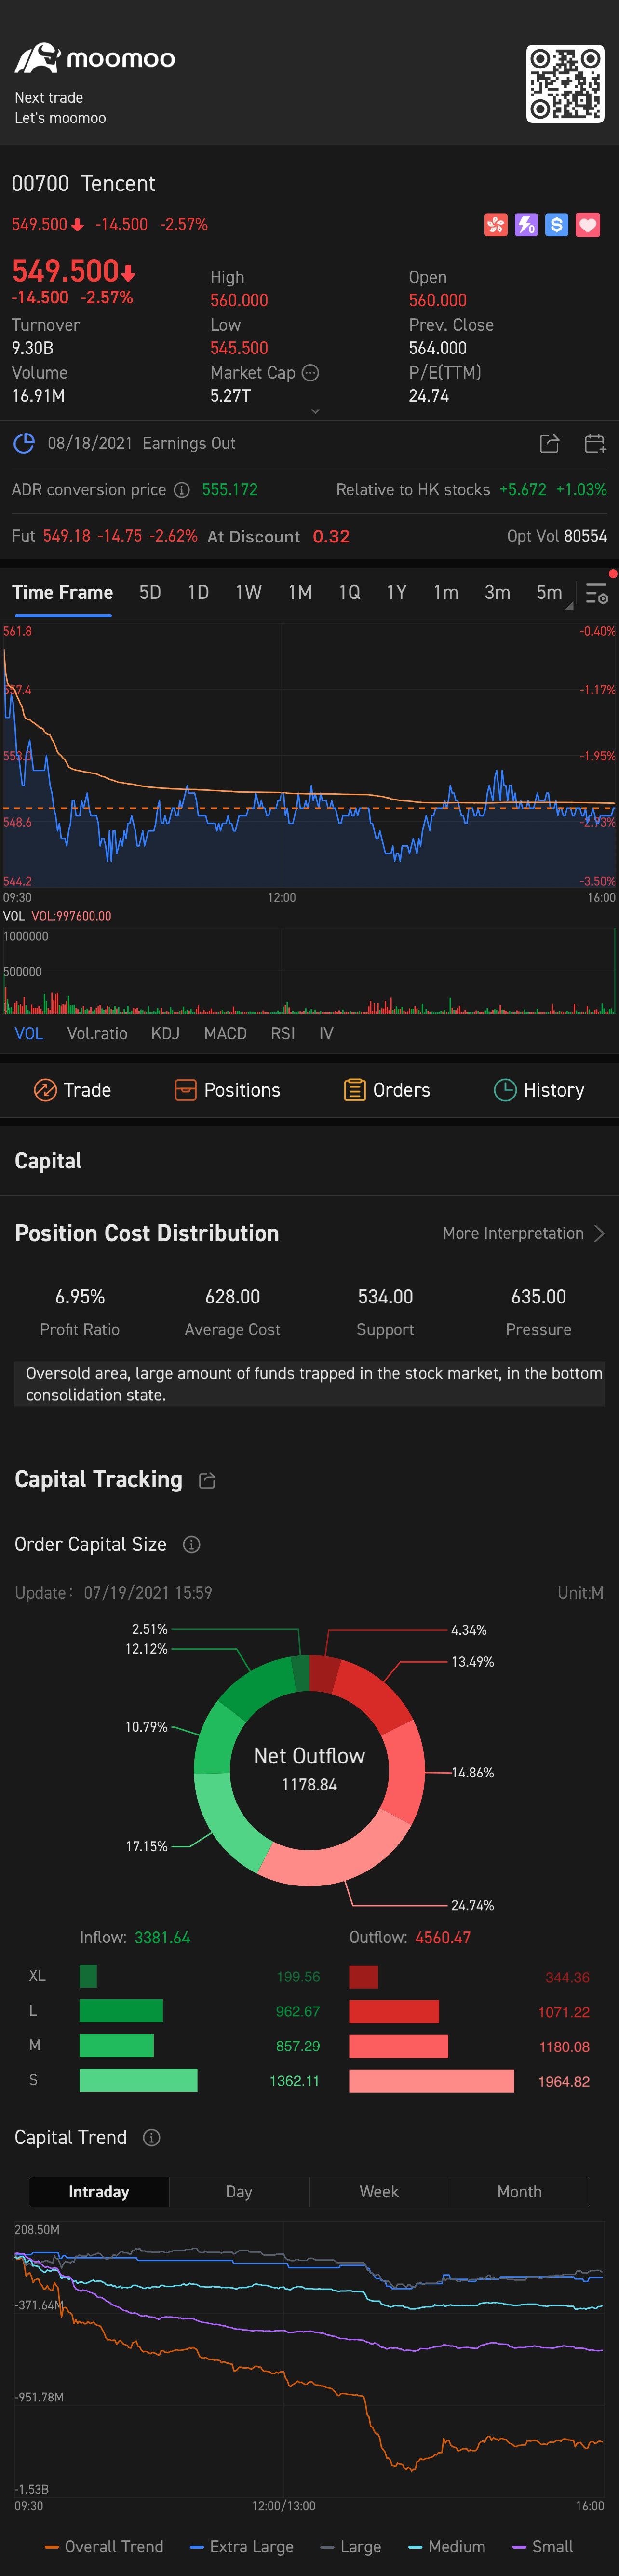Tap the Hong Kong flag badge
Viewport: 619px width, 2576px height.
496,225
